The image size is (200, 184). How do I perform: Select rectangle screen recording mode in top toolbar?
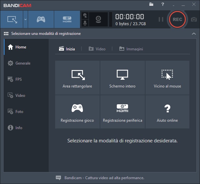(x=12, y=19)
